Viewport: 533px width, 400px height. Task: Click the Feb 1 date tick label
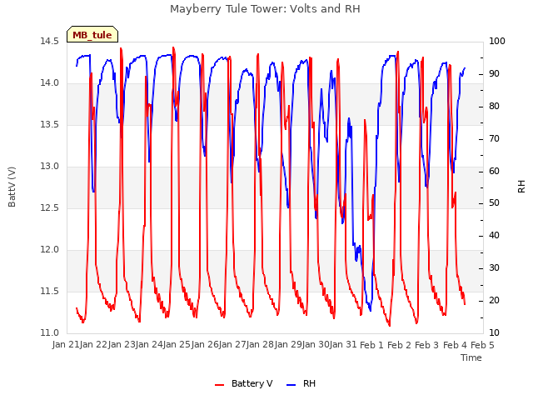[x=371, y=345]
